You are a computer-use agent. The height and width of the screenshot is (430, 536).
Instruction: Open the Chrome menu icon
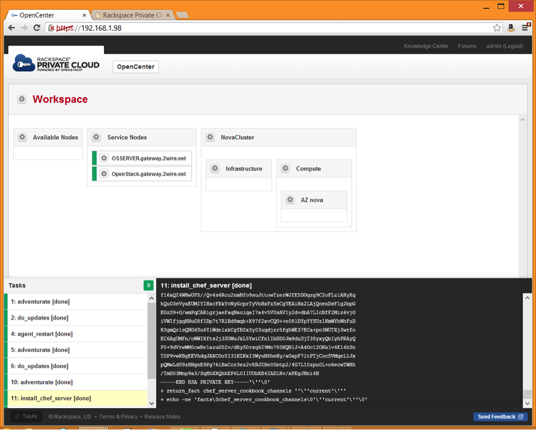[526, 27]
